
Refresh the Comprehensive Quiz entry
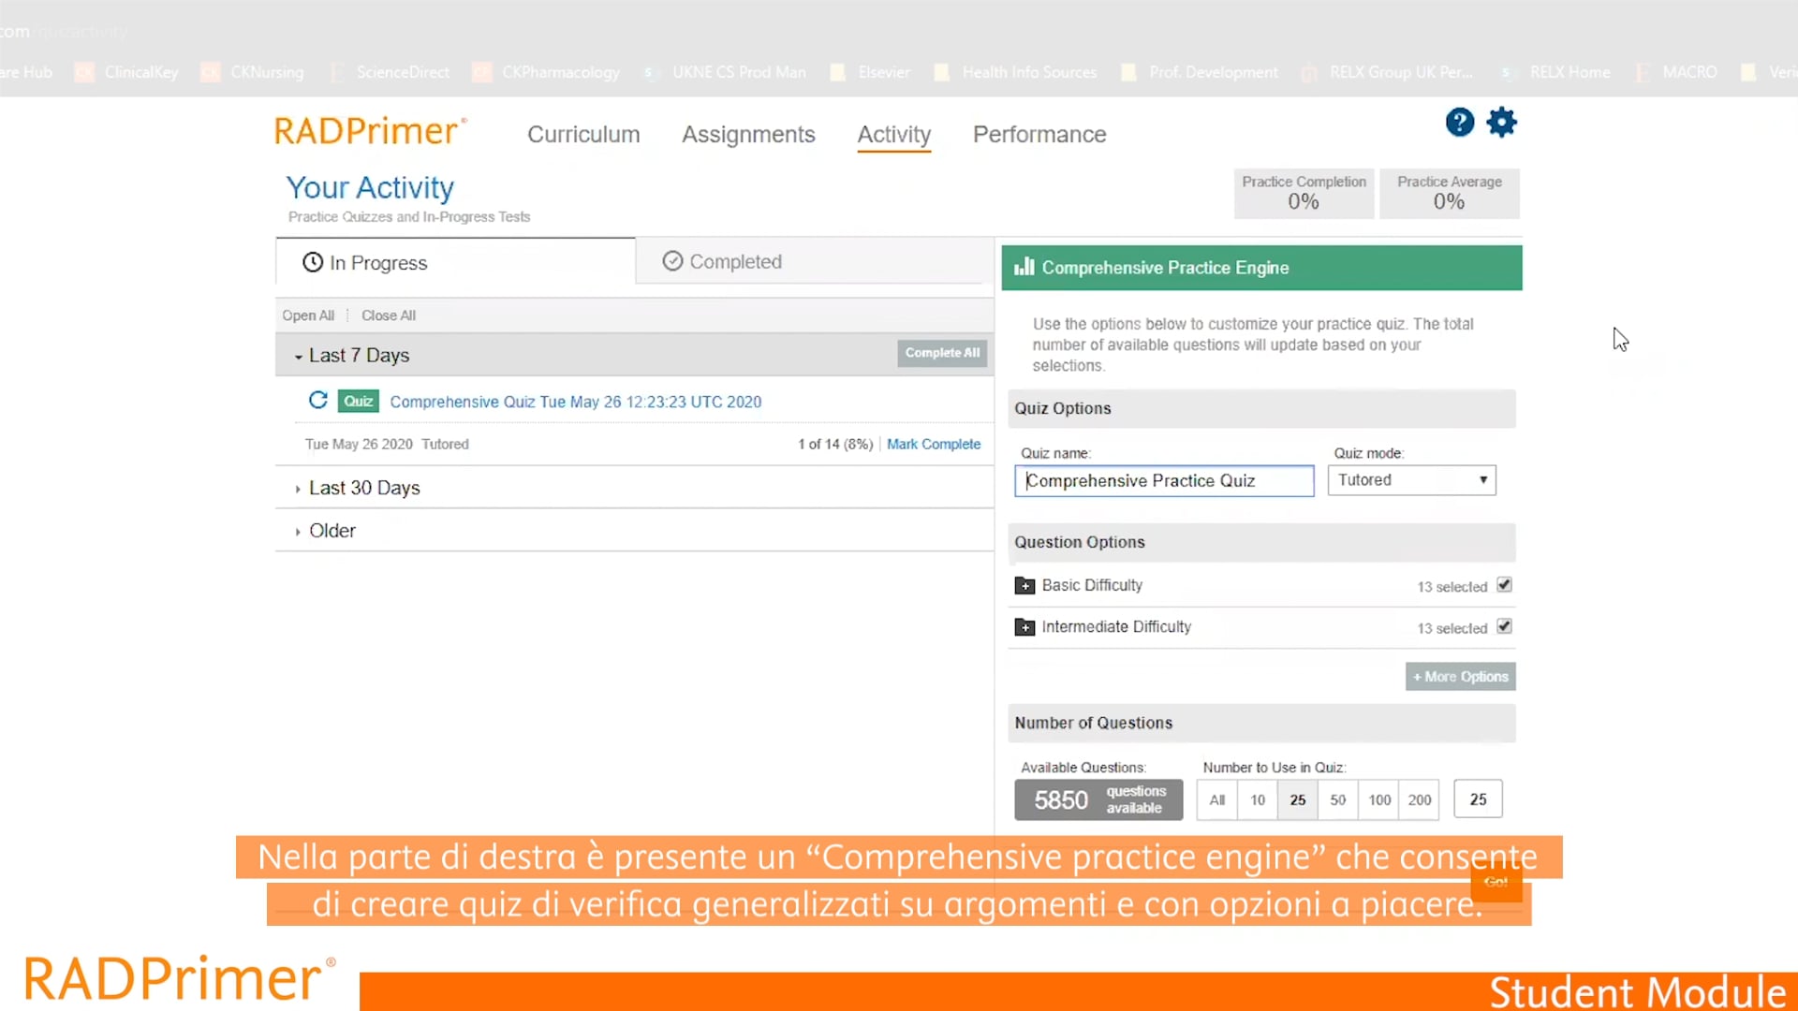point(317,401)
